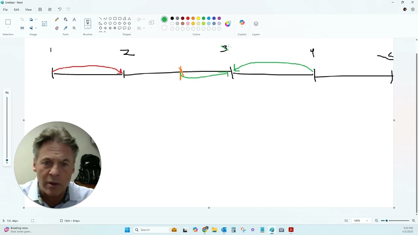This screenshot has width=418, height=235.
Task: Click the zoom out minus button
Action: tap(377, 221)
